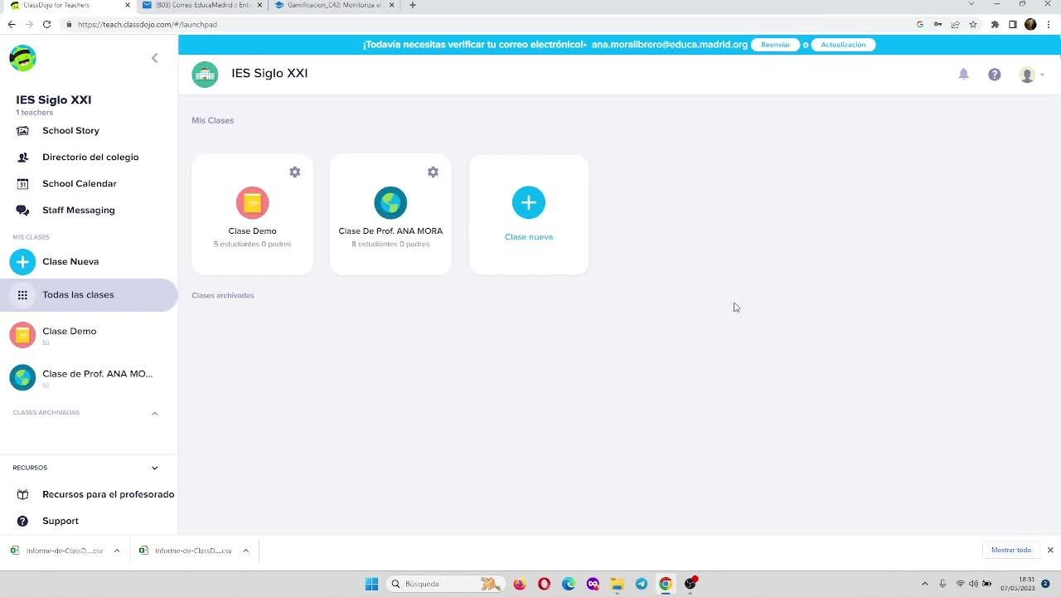Open File Explorer from the taskbar
Image resolution: width=1061 pixels, height=597 pixels.
pyautogui.click(x=617, y=584)
